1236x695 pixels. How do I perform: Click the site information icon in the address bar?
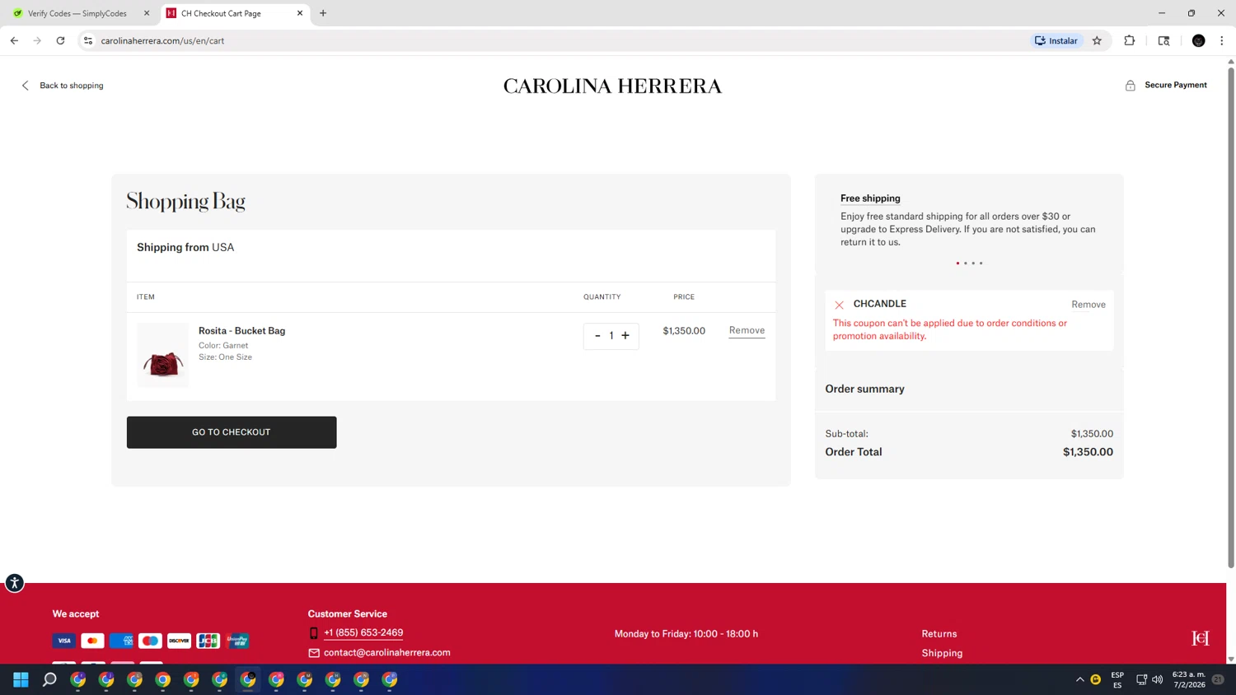88,40
